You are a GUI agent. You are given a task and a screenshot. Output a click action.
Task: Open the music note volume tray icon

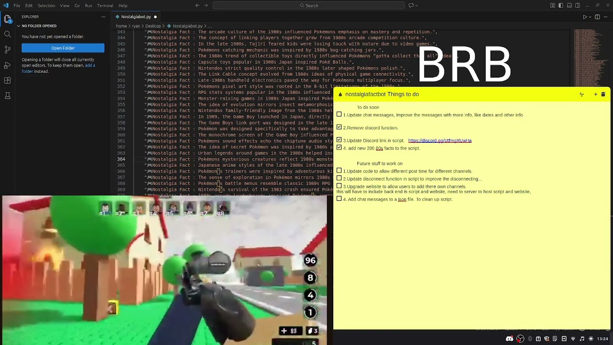point(582,339)
